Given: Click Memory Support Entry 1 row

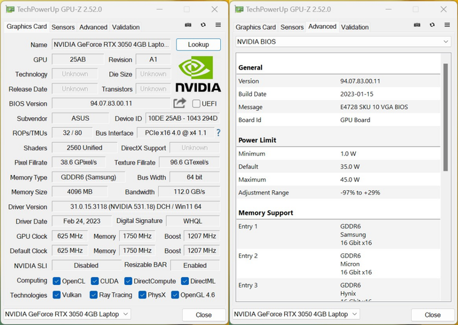Looking at the screenshot, I should coord(339,234).
